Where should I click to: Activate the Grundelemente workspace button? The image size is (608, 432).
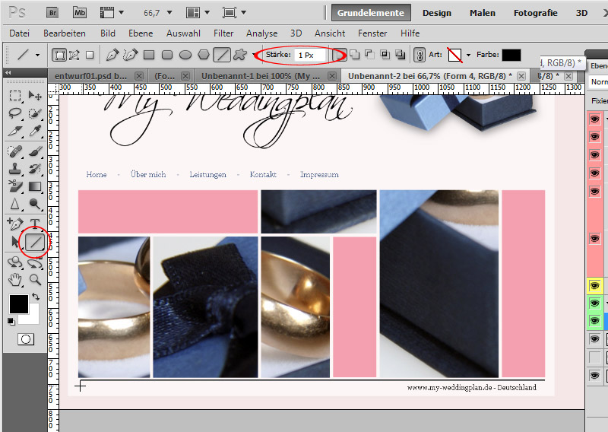point(372,13)
